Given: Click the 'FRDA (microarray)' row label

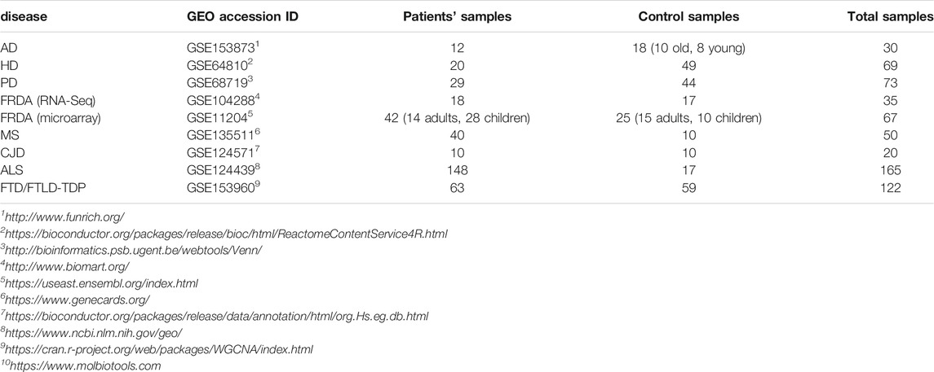Looking at the screenshot, I should click(x=50, y=117).
